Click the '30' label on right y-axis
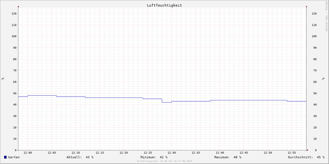This screenshot has width=329, height=164. (315, 116)
